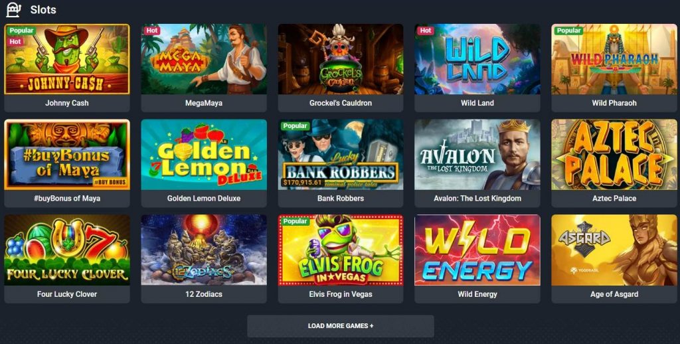Click the $170,915.61 jackpot label on Bank Robbers
680x344 pixels.
pos(302,182)
